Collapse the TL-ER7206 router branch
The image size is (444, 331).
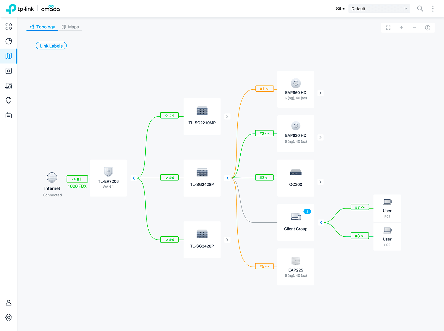(x=134, y=178)
